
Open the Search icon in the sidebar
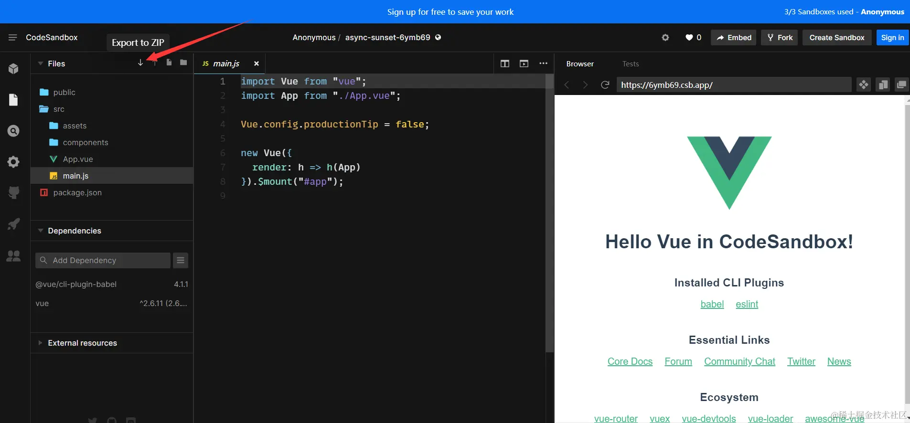coord(13,131)
